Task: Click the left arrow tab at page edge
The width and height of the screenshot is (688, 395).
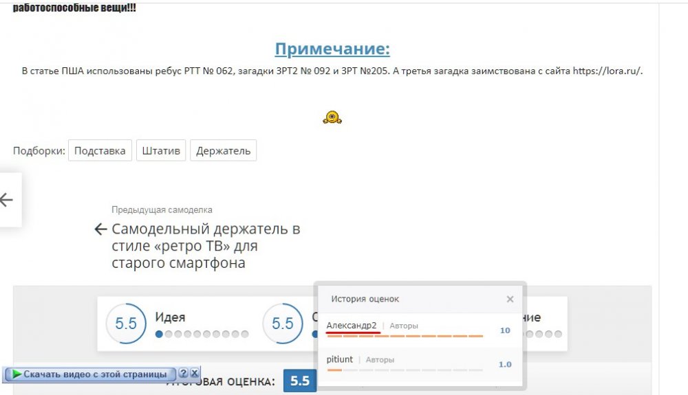Action: pyautogui.click(x=8, y=200)
